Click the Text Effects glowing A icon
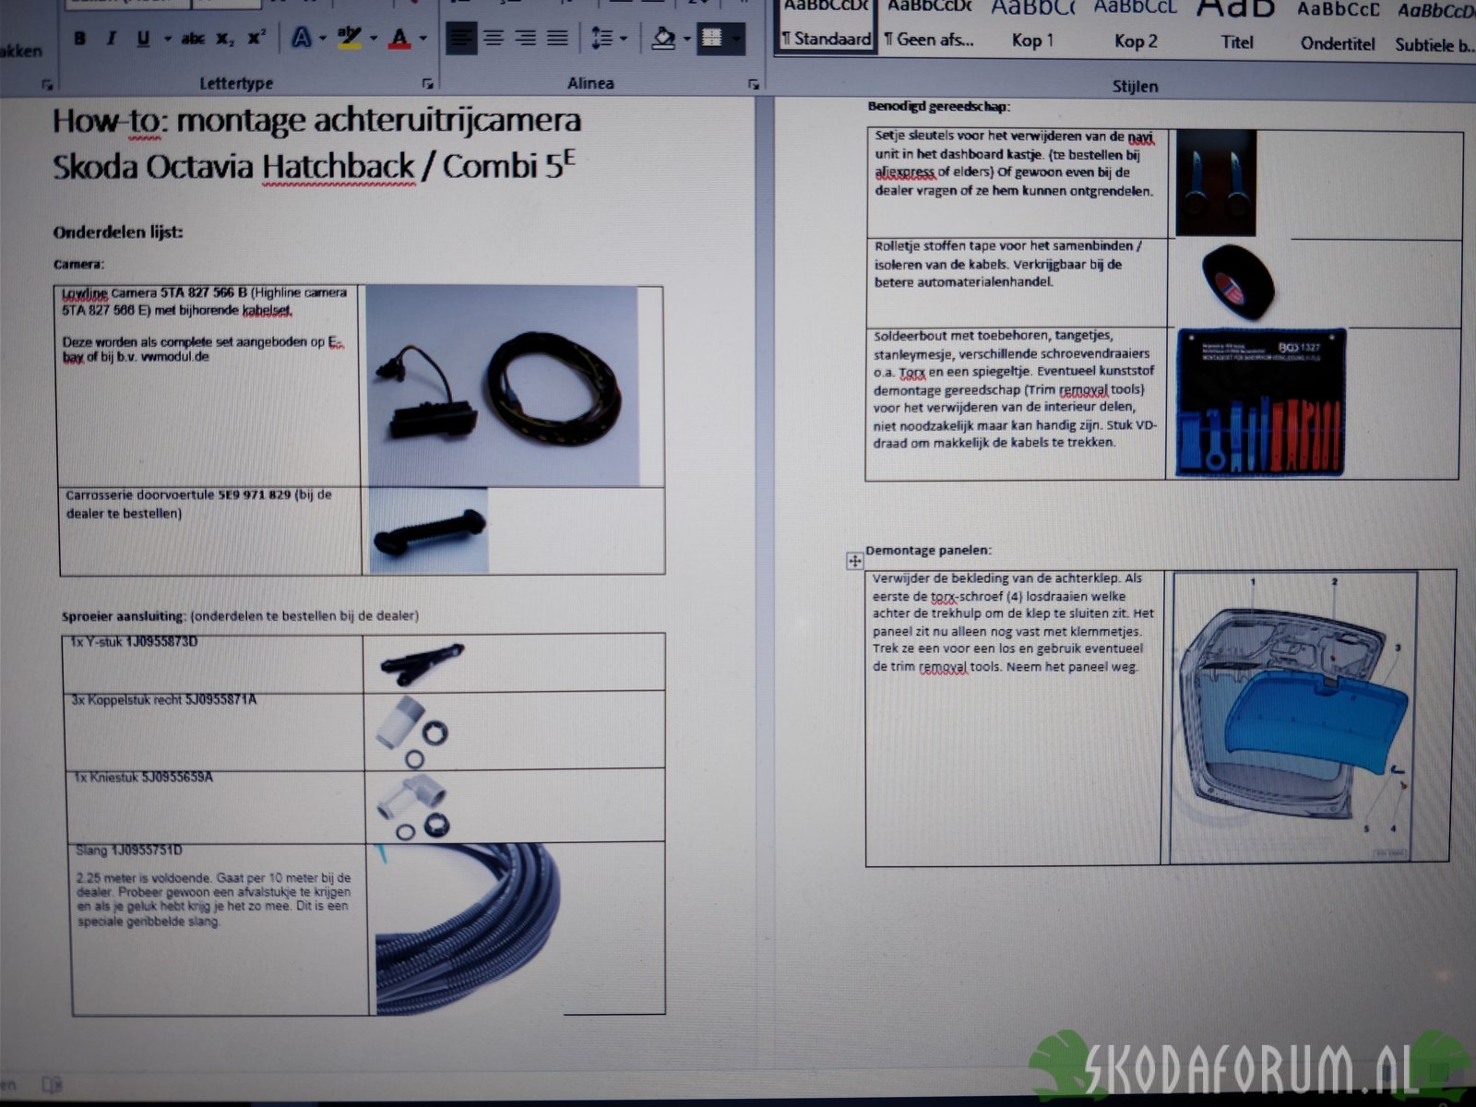Screen dimensions: 1476x1107 301,38
